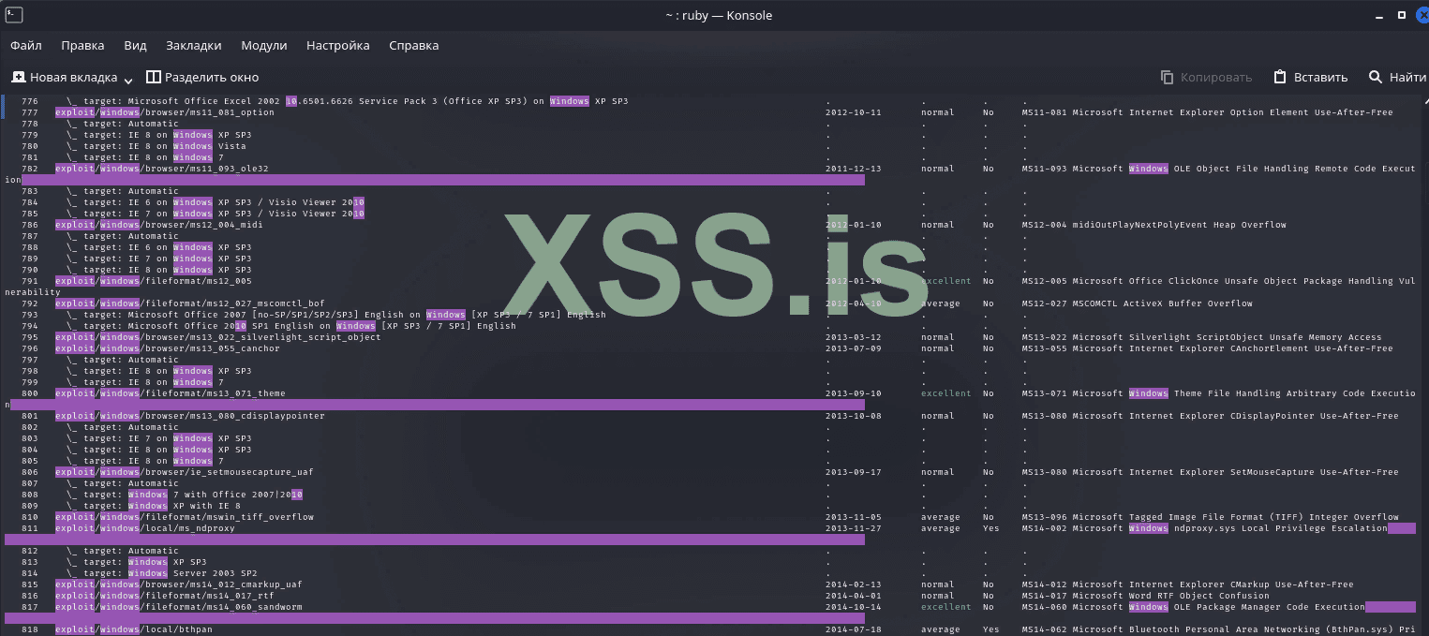1429x636 pixels.
Task: Click the path exploit/windows/browser/ie_setmousecapture_uaf
Action: pos(185,472)
